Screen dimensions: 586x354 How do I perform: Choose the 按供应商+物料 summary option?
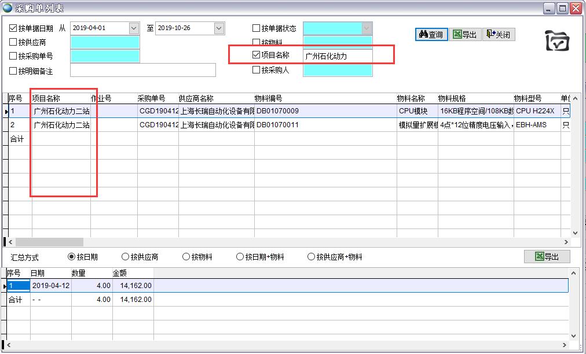pos(312,257)
